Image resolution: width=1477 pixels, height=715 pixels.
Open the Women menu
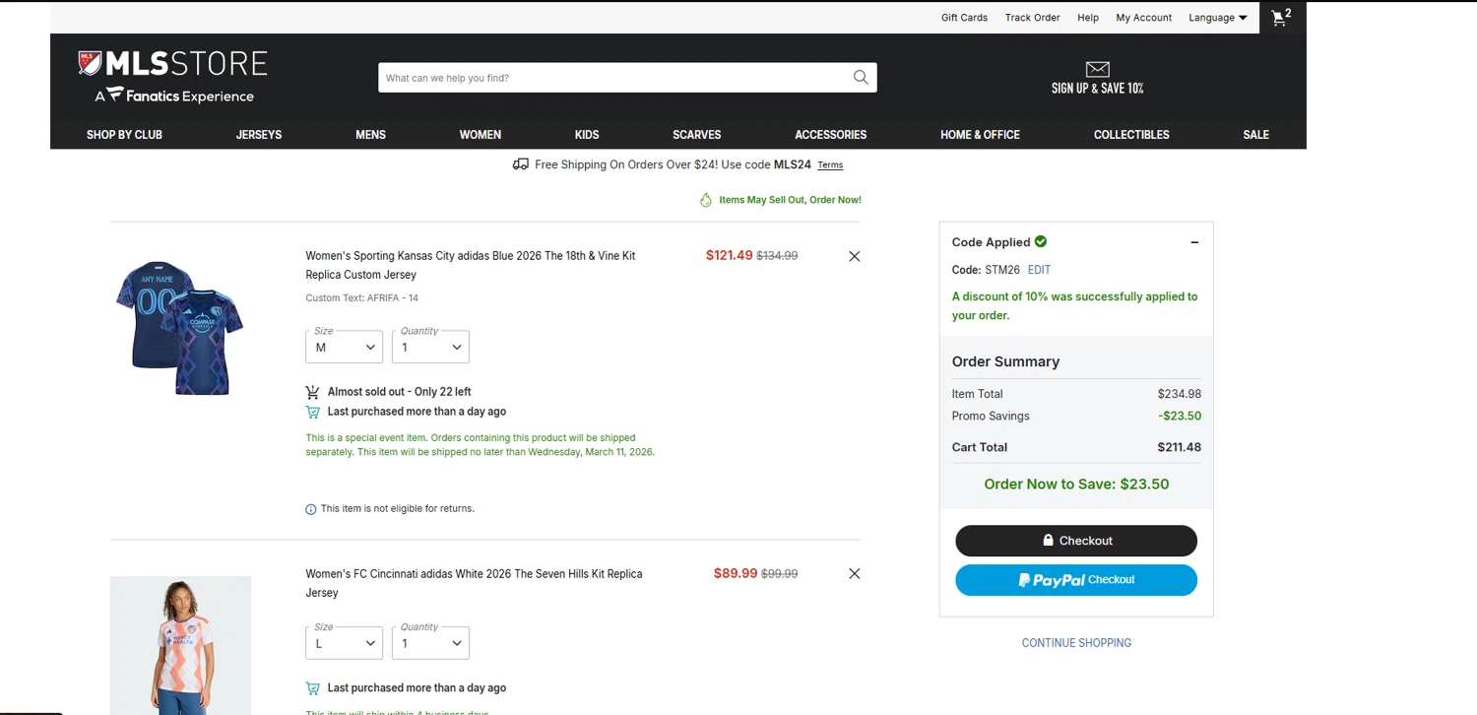click(481, 135)
